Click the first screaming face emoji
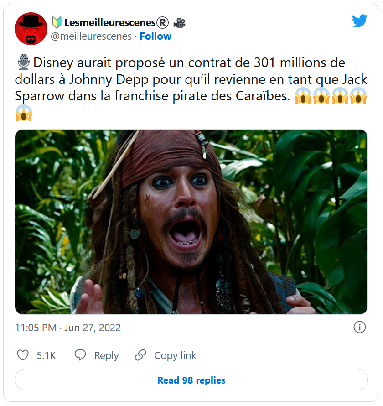Image resolution: width=383 pixels, height=406 pixels. pyautogui.click(x=303, y=96)
